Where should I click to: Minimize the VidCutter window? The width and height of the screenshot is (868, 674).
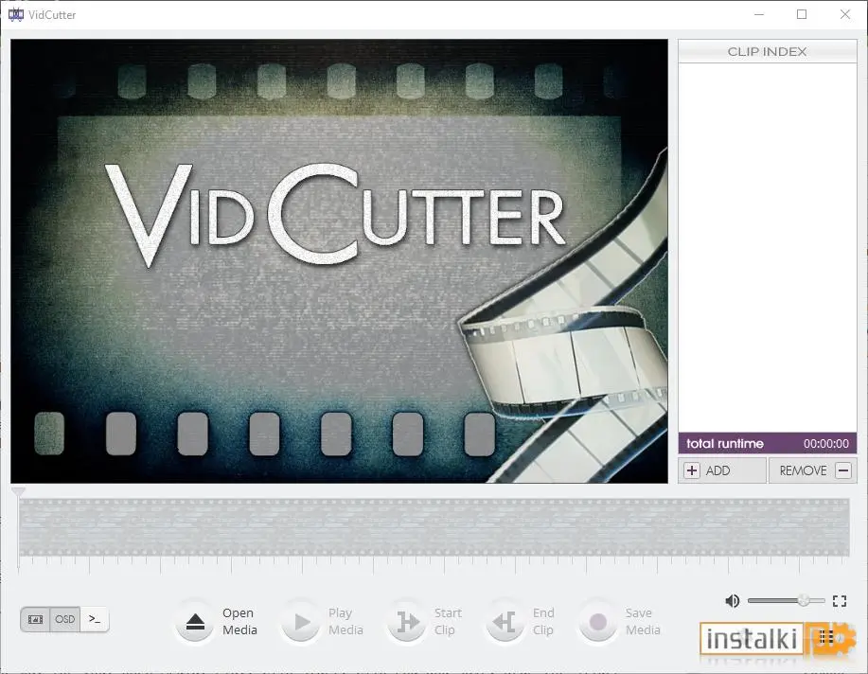coord(759,14)
